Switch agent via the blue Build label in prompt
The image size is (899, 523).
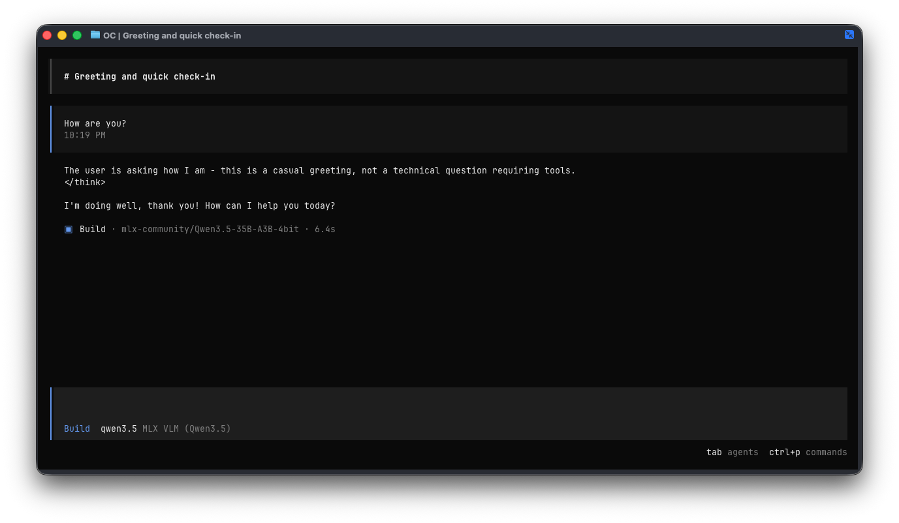pos(77,429)
